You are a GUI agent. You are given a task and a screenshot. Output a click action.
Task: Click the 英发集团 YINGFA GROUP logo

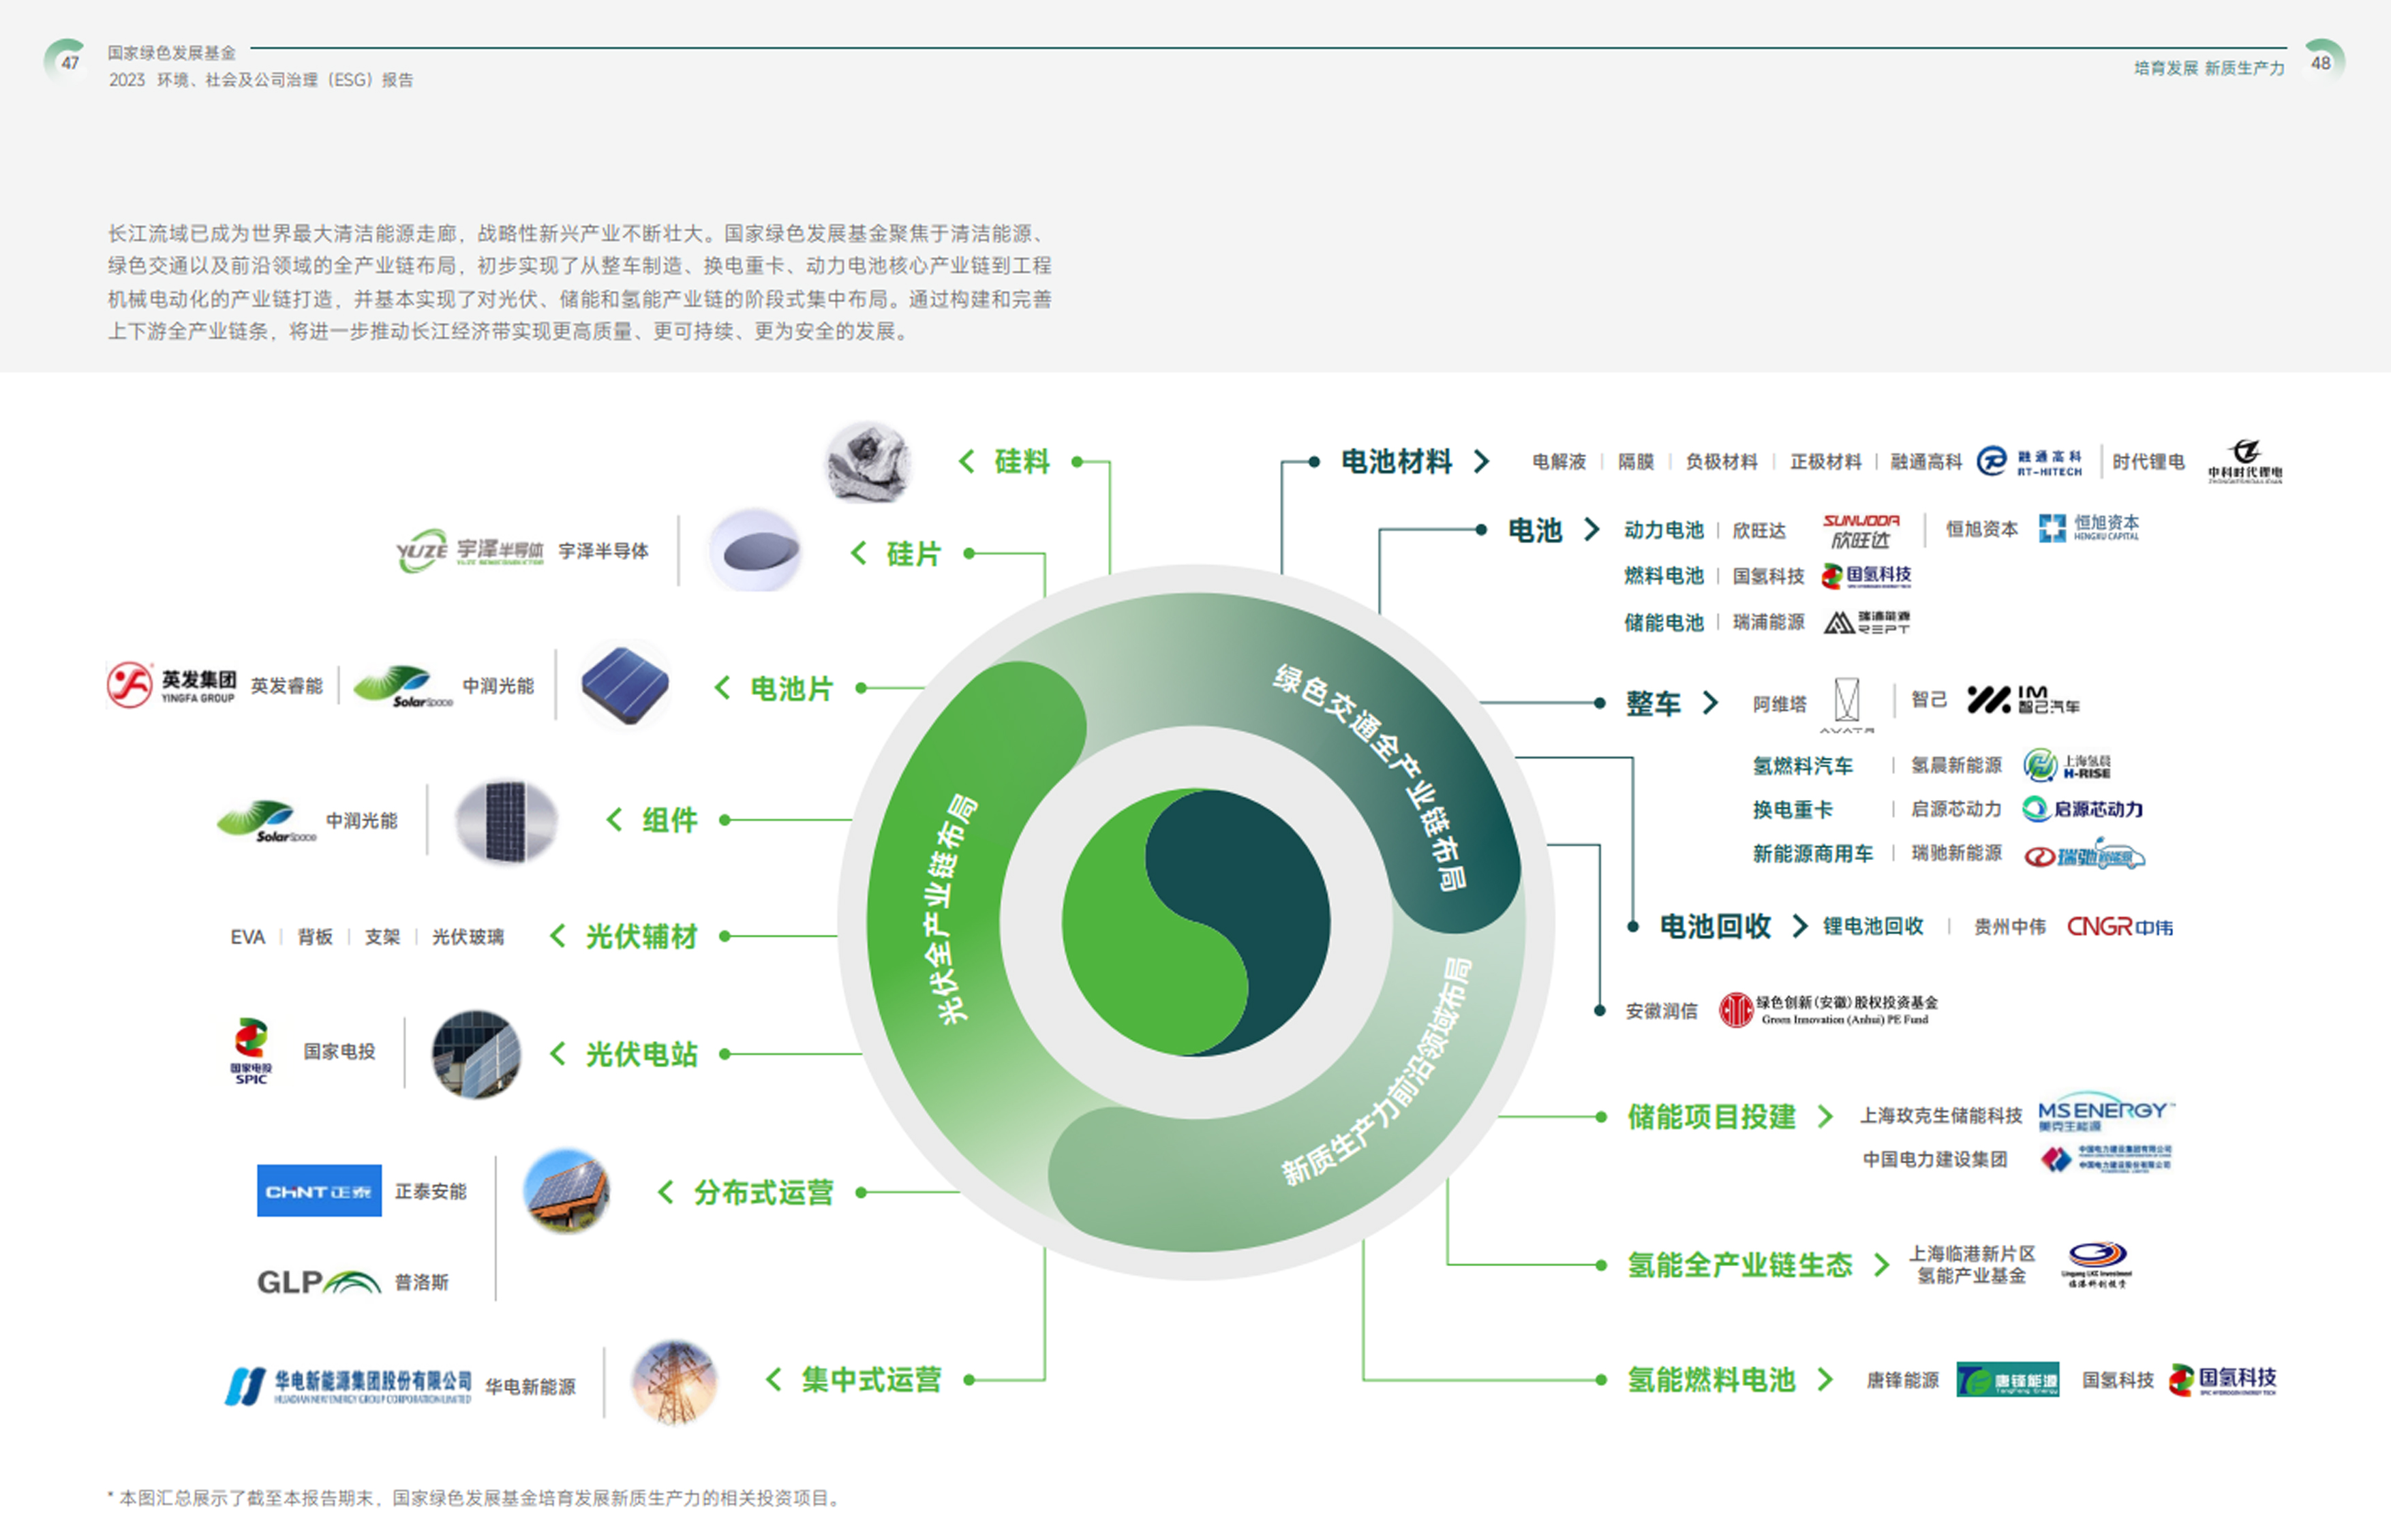coord(172,685)
